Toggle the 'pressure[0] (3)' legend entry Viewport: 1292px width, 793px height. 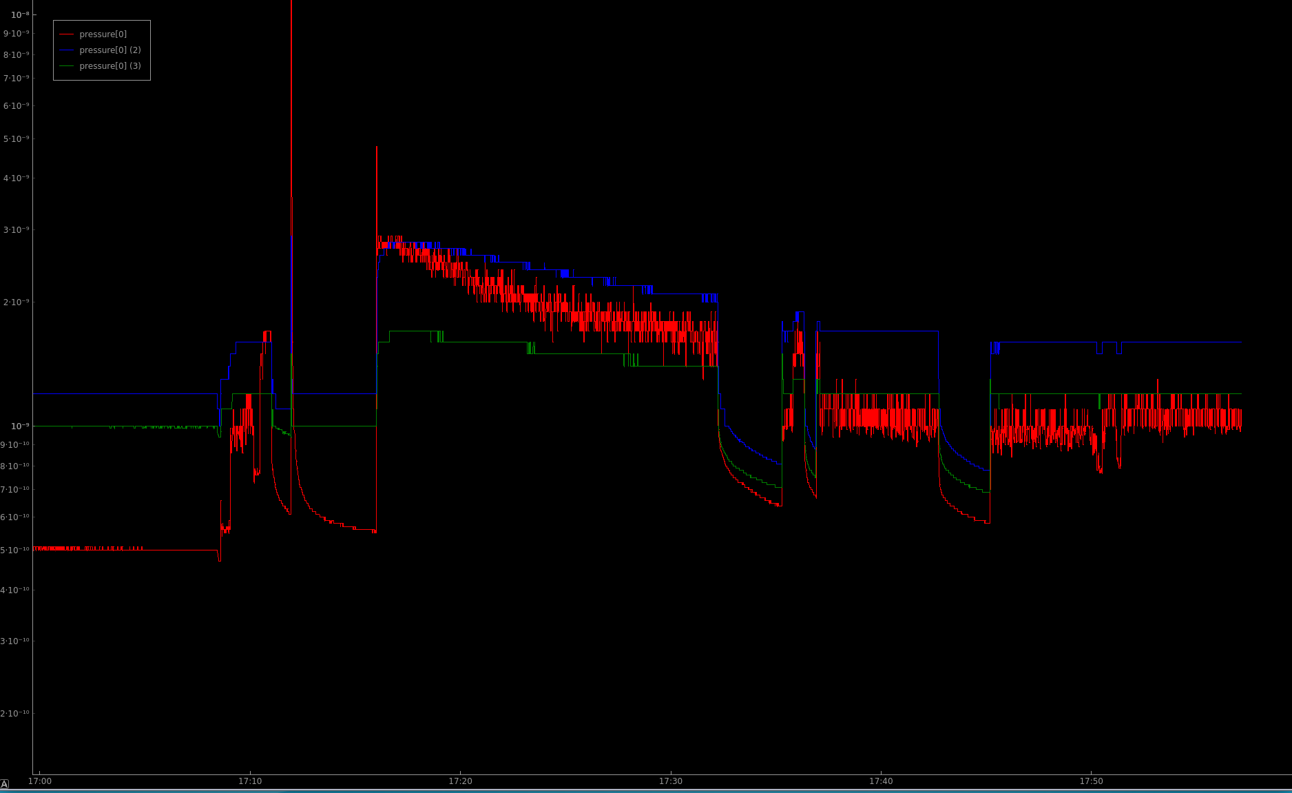point(110,66)
